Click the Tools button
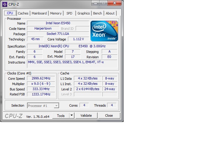The height and width of the screenshot is (153, 205). pyautogui.click(x=61, y=115)
